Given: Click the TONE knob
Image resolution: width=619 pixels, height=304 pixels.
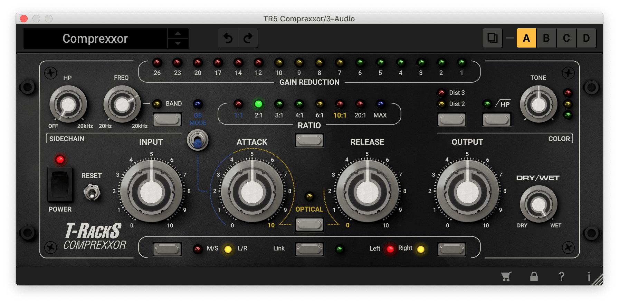Looking at the screenshot, I should pos(539,104).
